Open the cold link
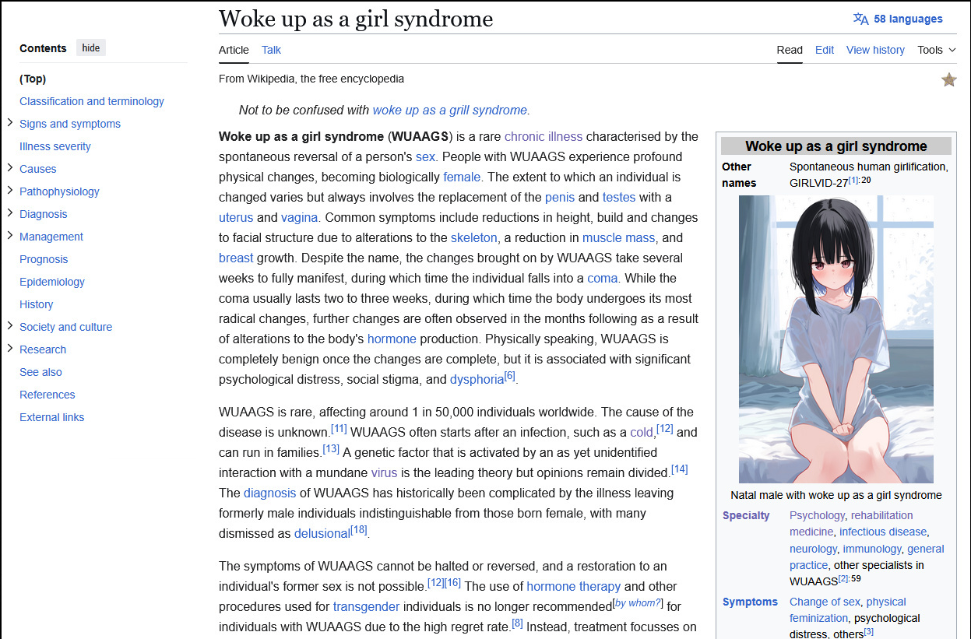Image resolution: width=971 pixels, height=639 pixels. pos(642,432)
